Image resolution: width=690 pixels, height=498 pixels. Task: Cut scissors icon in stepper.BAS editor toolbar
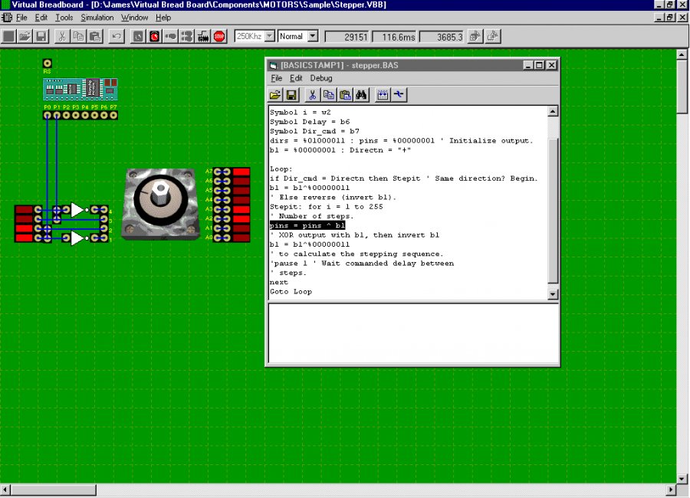(x=312, y=94)
